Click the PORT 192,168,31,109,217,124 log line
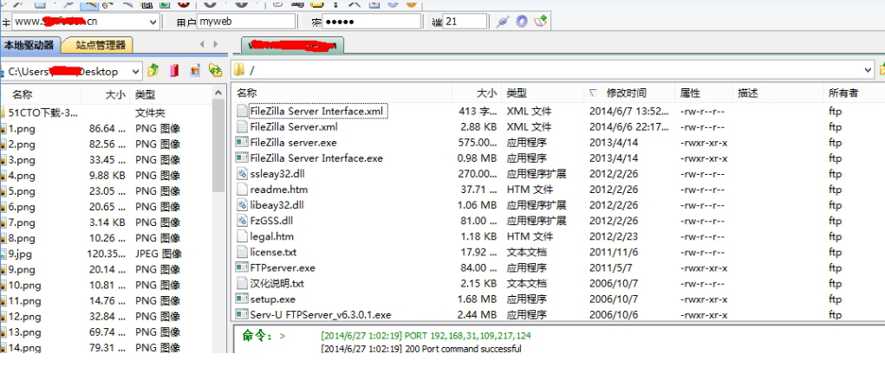885x367 pixels. pos(426,336)
